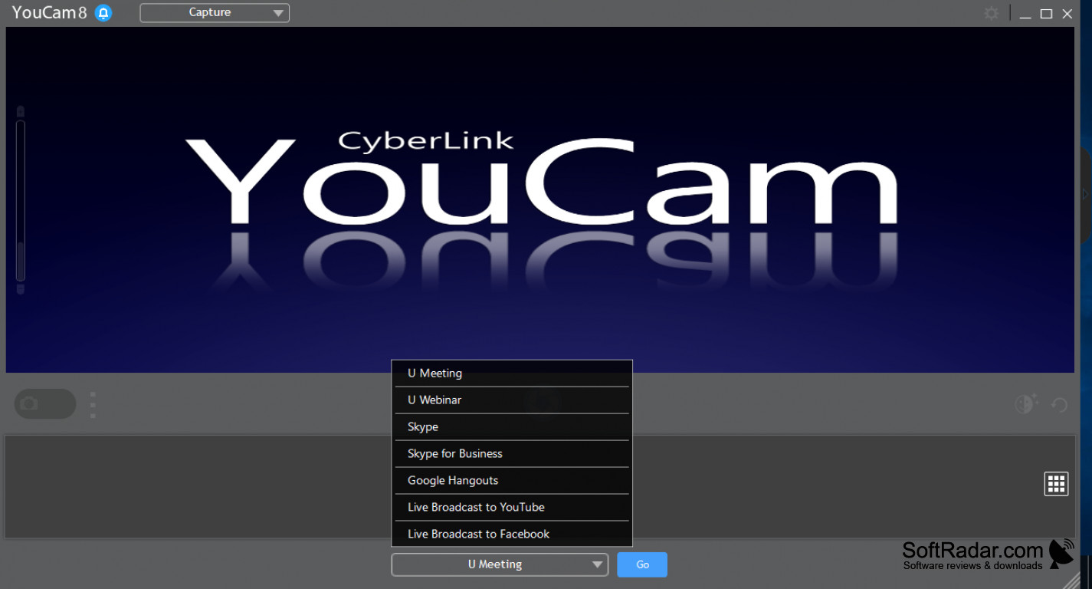Choose U Webinar from the list

(512, 400)
